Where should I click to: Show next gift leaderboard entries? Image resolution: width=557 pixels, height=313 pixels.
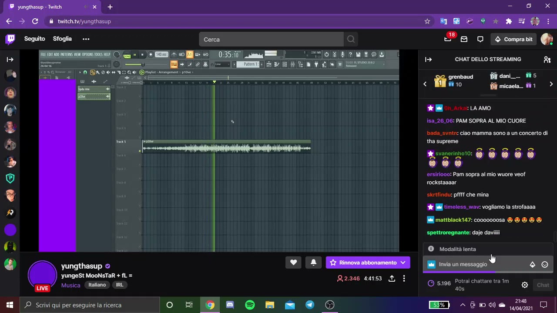[x=551, y=84]
